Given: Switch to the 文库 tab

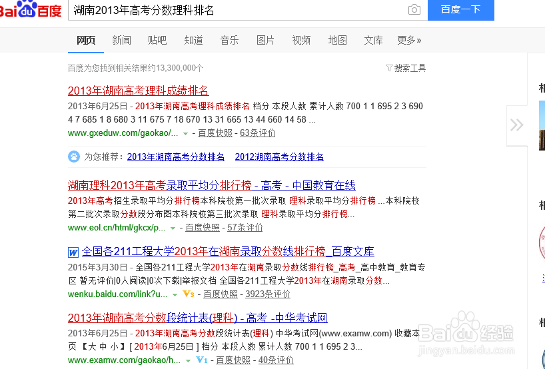Looking at the screenshot, I should (x=373, y=41).
